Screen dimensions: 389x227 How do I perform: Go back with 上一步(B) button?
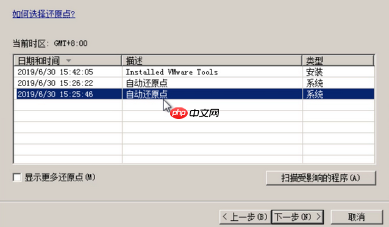coord(245,217)
